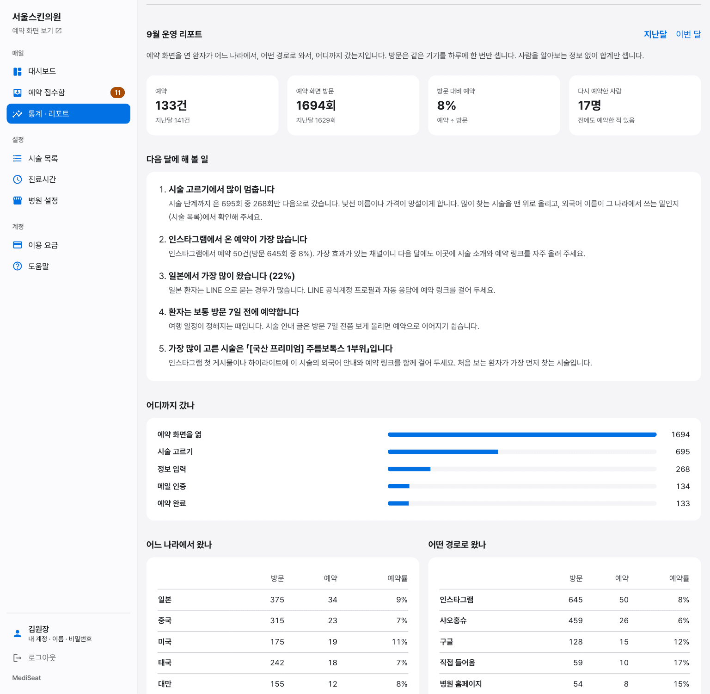Click the clock icon for 진료시간

[18, 180]
